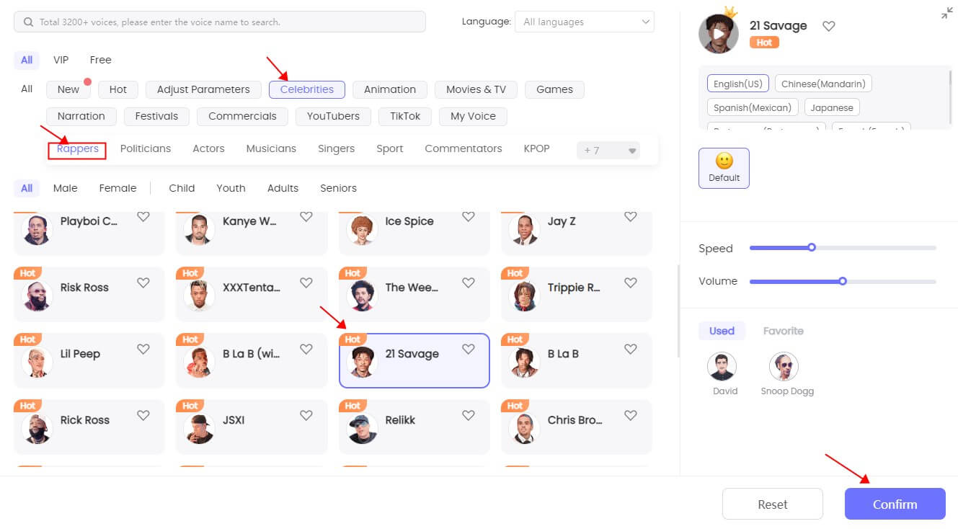Choose Chinese(Mandarin) language tag
The image size is (958, 529).
823,84
